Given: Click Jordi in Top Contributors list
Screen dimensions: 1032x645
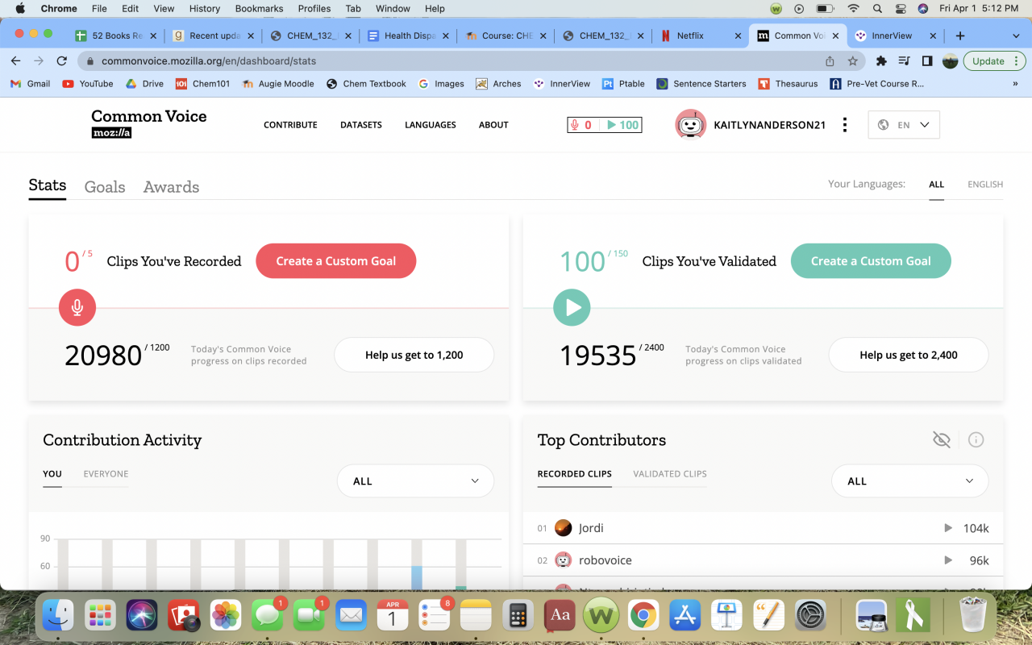Looking at the screenshot, I should tap(591, 528).
